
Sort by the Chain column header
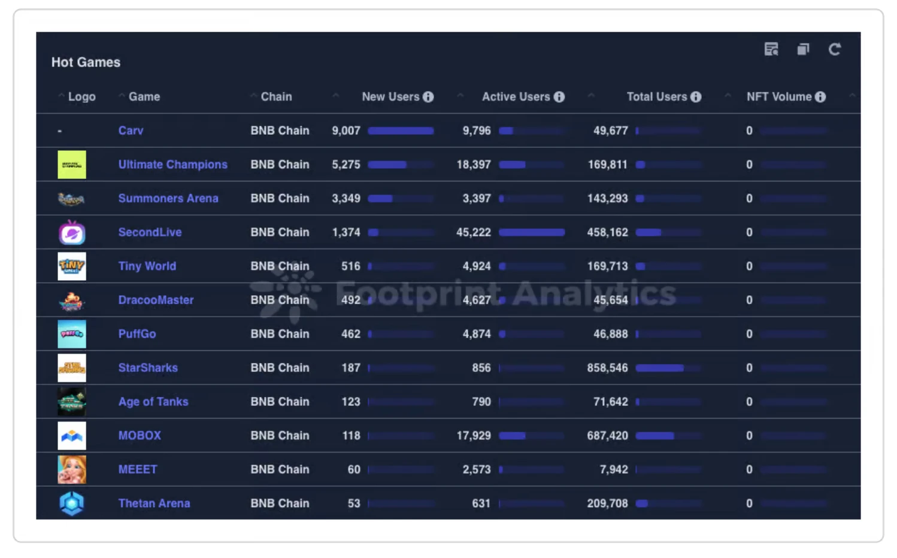pyautogui.click(x=276, y=97)
